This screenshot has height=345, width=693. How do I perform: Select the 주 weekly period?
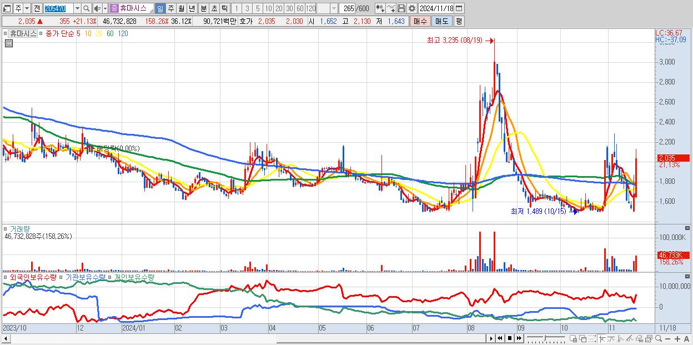170,8
